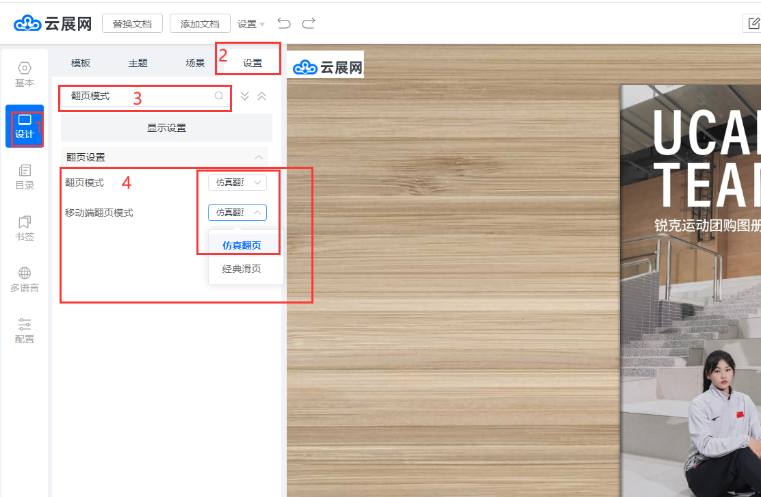This screenshot has height=497, width=761.
Task: Switch to the 模板 tab
Action: coord(81,63)
